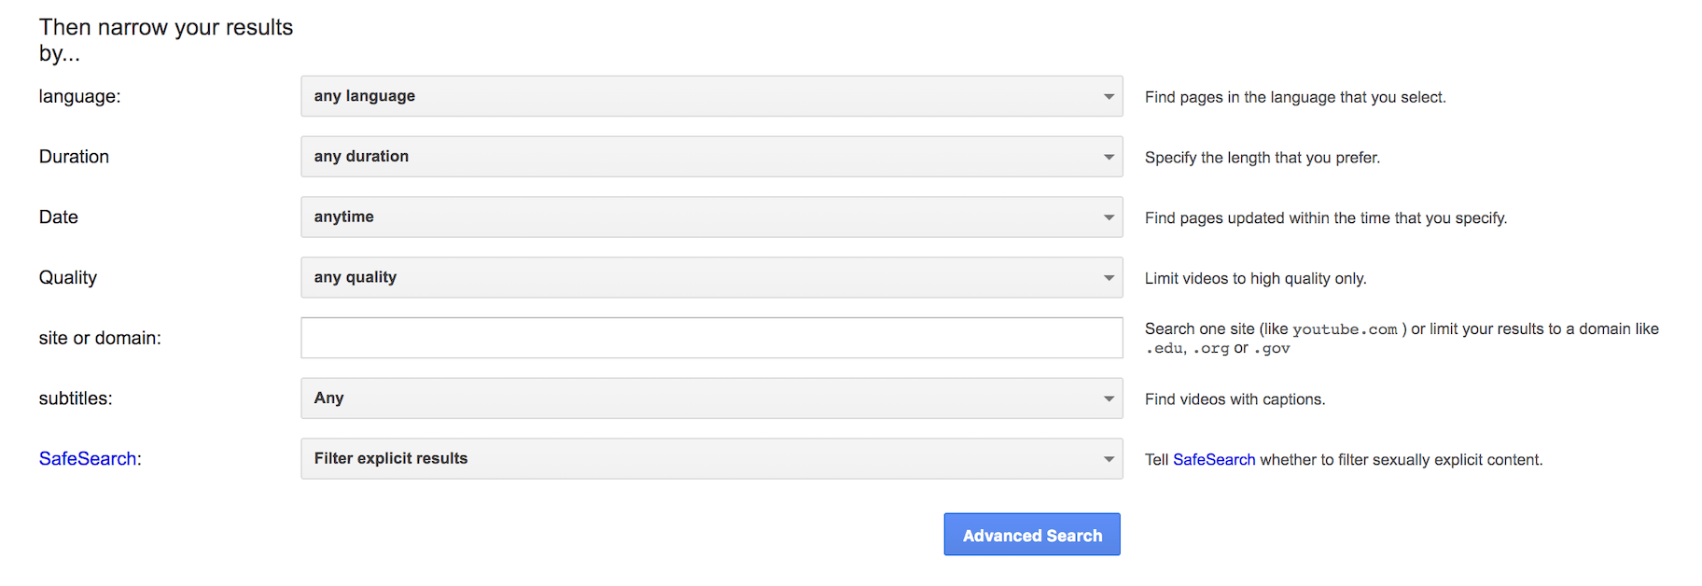
Task: Open the SafeSearch label link on left
Action: pyautogui.click(x=88, y=458)
